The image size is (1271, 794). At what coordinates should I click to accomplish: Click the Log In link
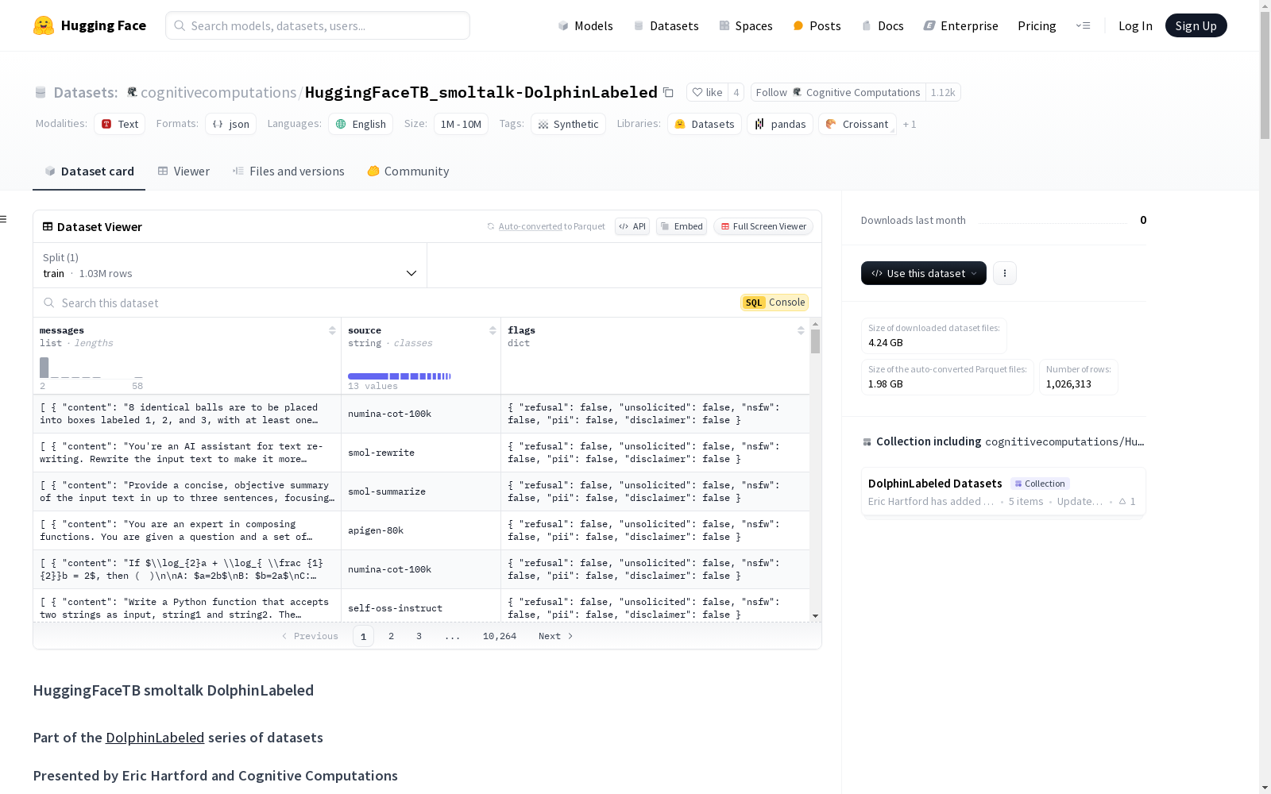pos(1135,25)
